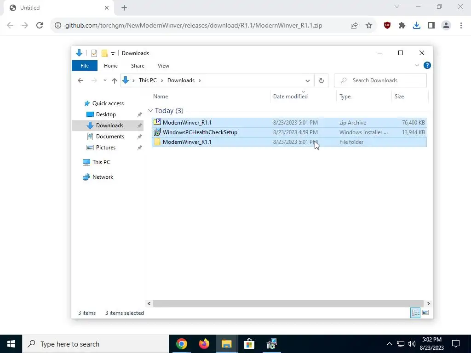Image resolution: width=471 pixels, height=353 pixels.
Task: Open uBlock Origin extension icon
Action: 387,26
